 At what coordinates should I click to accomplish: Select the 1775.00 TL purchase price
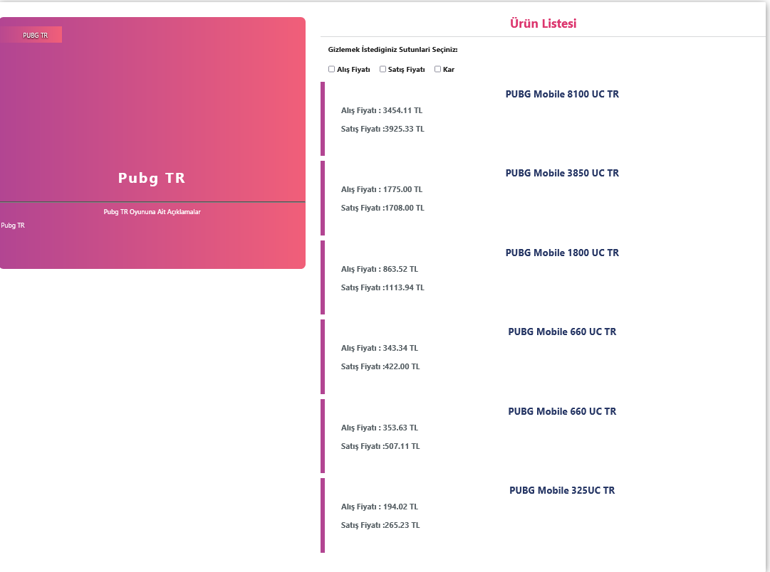click(402, 189)
